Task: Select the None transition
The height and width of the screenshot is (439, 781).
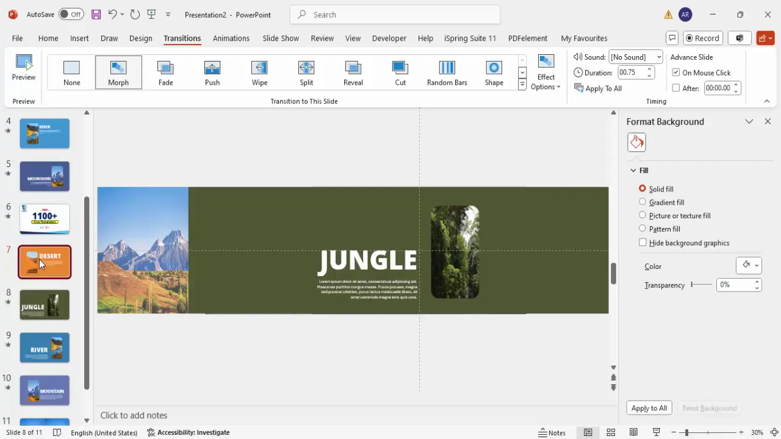Action: (x=71, y=73)
